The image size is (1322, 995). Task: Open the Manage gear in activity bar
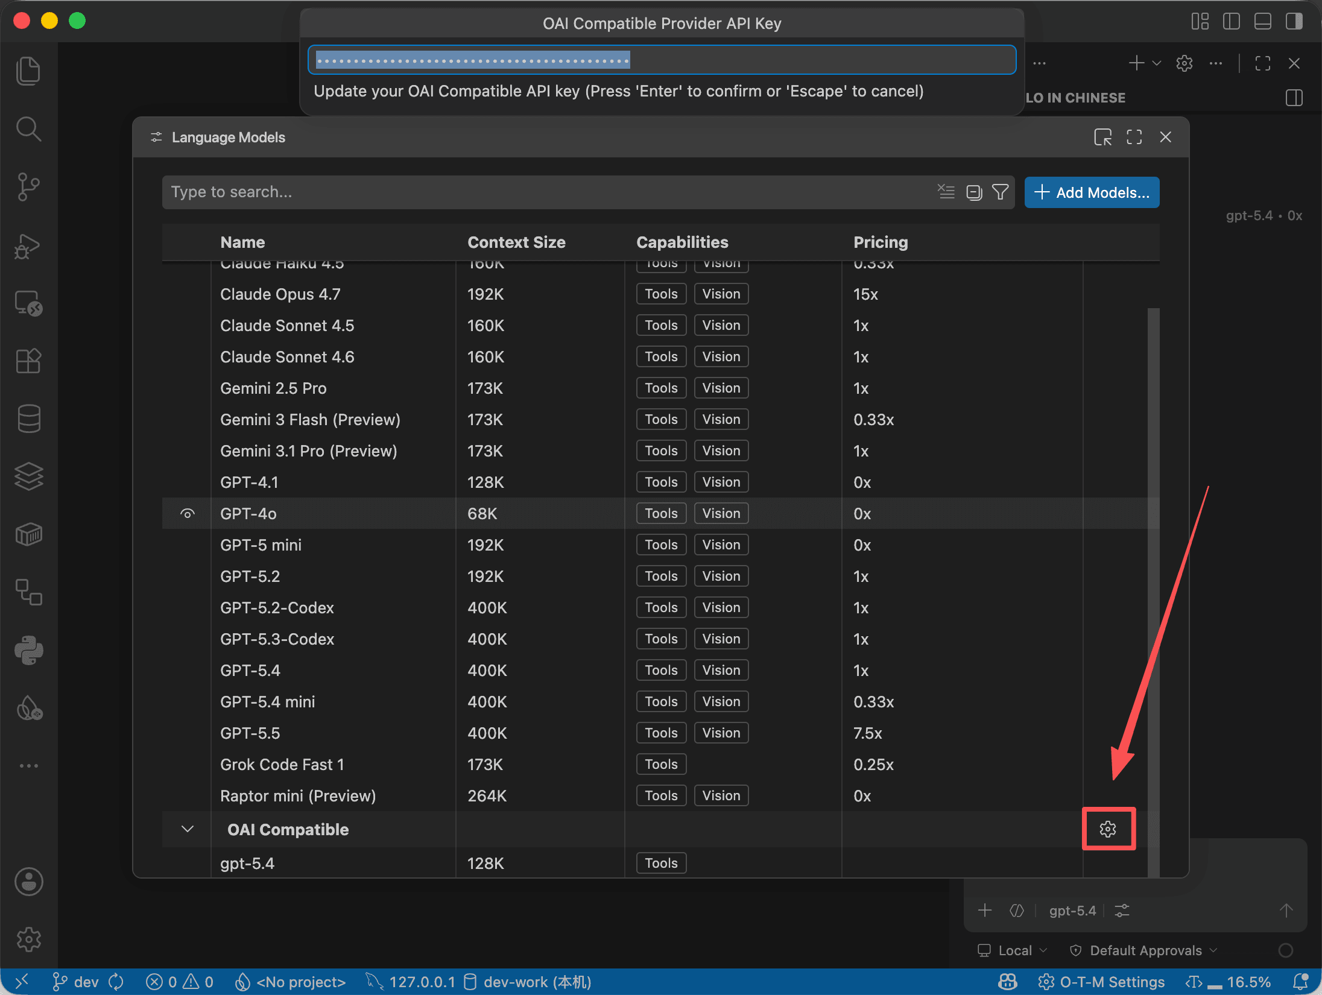[28, 940]
